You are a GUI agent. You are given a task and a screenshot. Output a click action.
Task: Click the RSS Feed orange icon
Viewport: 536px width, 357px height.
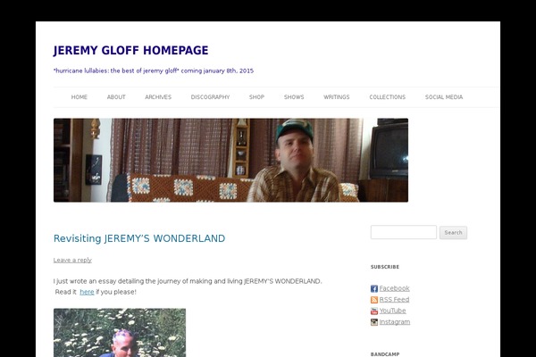(x=374, y=300)
